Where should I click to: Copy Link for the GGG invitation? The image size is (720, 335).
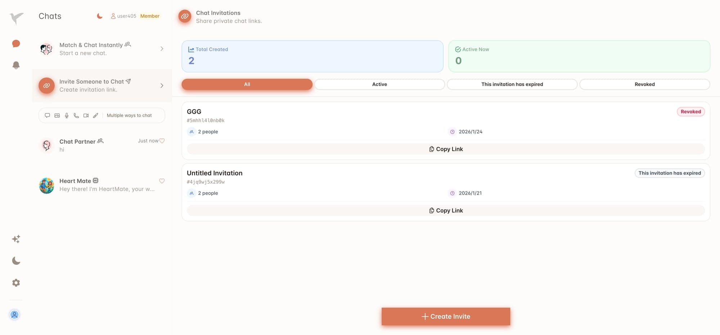[x=446, y=149]
